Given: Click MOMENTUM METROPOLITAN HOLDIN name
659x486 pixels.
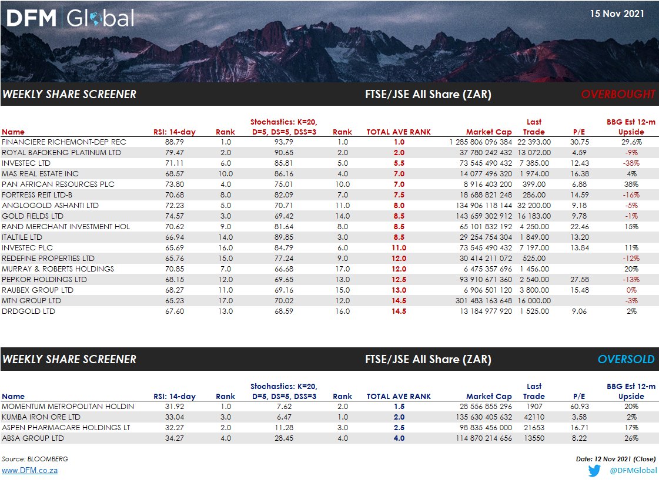Looking at the screenshot, I should coord(68,407).
